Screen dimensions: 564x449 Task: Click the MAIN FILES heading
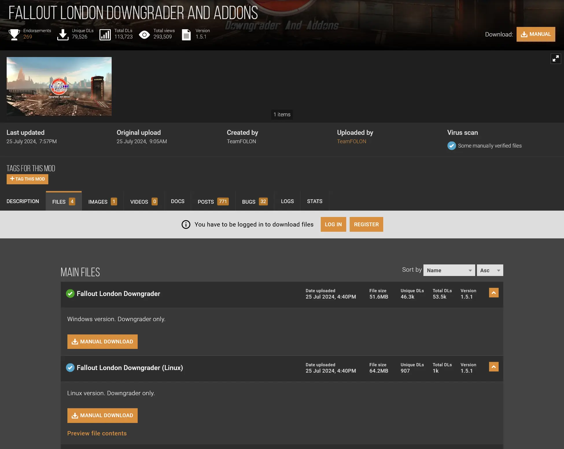(80, 272)
